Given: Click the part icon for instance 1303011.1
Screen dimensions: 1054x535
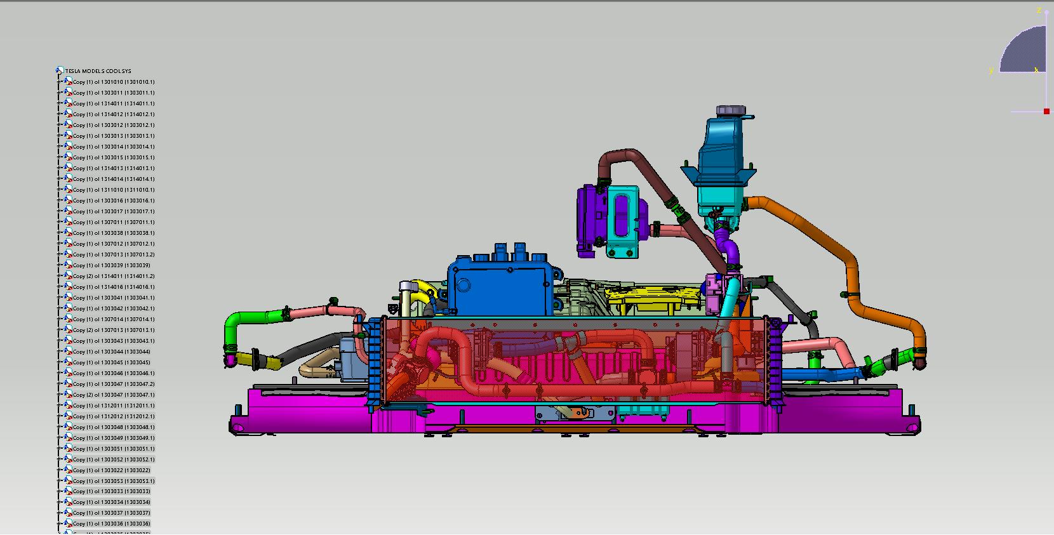Looking at the screenshot, I should tap(68, 92).
